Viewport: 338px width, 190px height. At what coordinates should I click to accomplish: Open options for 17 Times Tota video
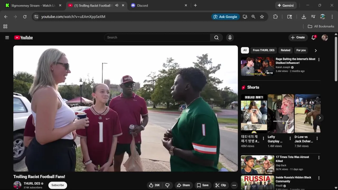click(319, 158)
